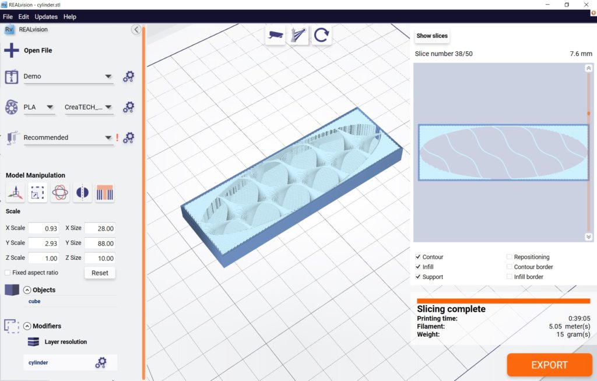Image resolution: width=597 pixels, height=381 pixels.
Task: Open the CreaTECH filament brand dropdown
Action: (x=89, y=107)
